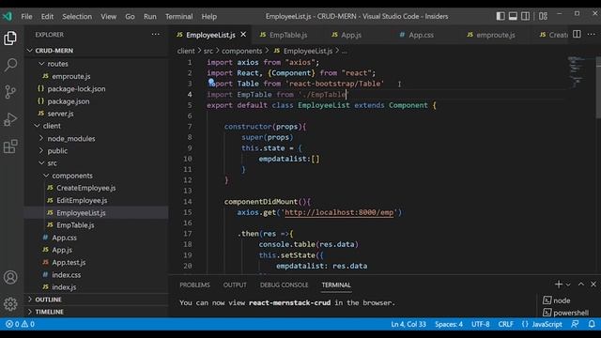Maximize the panel with the up chevron
The width and height of the screenshot is (601, 338).
[x=581, y=284]
